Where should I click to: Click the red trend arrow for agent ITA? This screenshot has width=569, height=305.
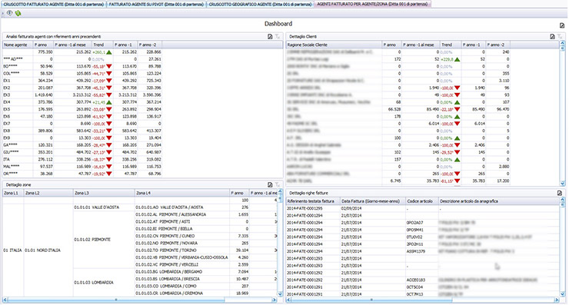(109, 160)
